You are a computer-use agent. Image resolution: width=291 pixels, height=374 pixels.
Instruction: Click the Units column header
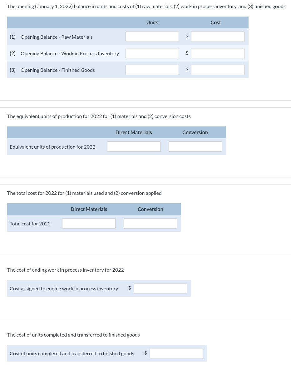click(152, 22)
